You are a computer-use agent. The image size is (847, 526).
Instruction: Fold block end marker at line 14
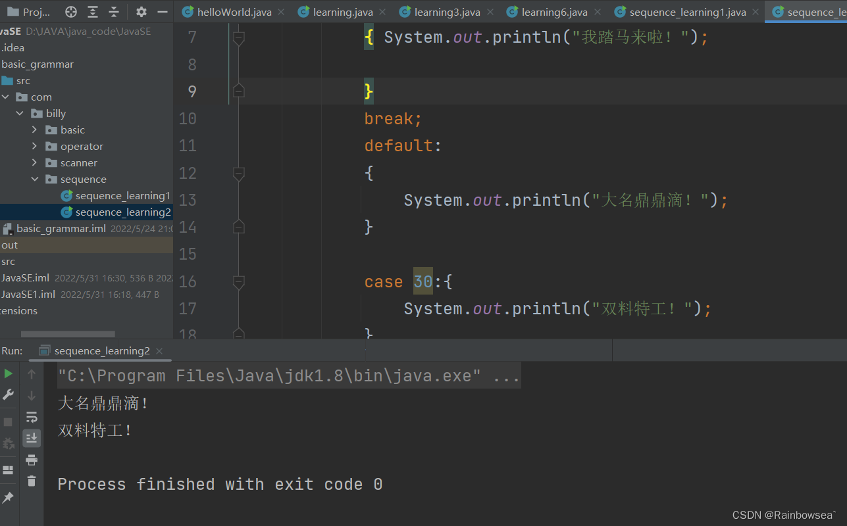coord(239,226)
